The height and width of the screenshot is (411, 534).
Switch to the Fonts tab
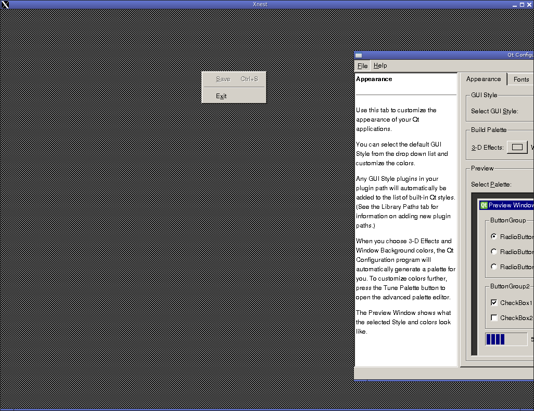(x=521, y=79)
